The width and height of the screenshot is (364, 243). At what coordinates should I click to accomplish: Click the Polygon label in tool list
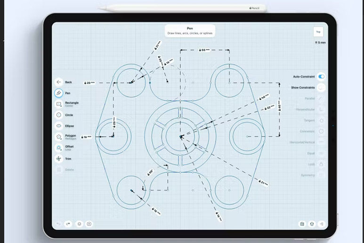click(x=70, y=135)
